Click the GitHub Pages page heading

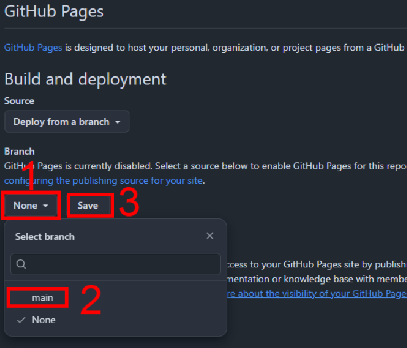[54, 12]
